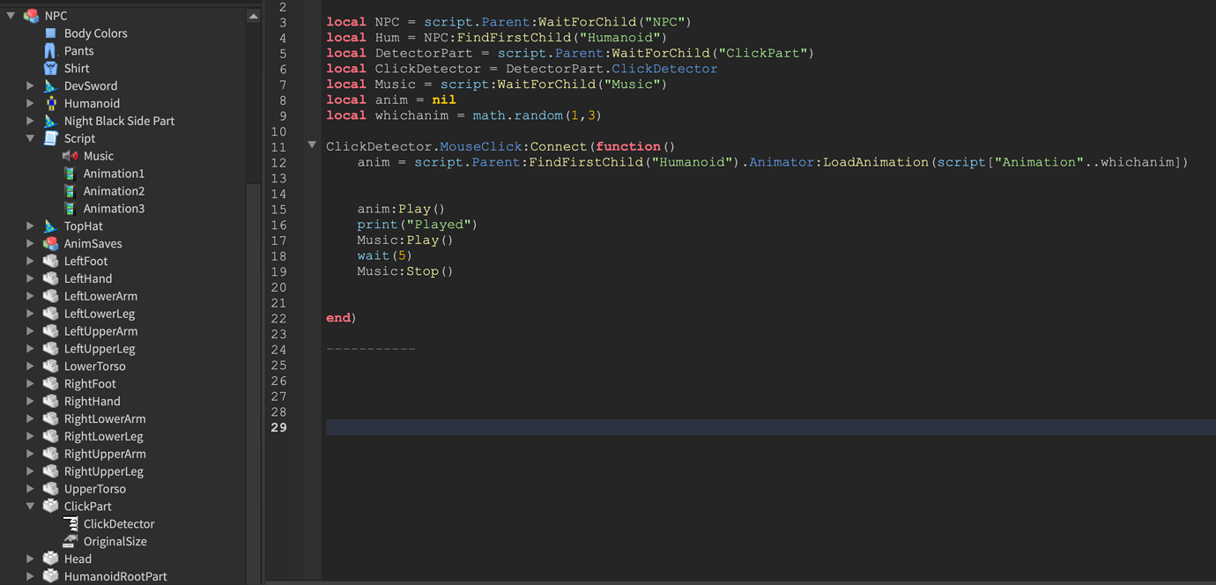Expand the TopHat accessory node
Image resolution: width=1216 pixels, height=585 pixels.
point(30,226)
